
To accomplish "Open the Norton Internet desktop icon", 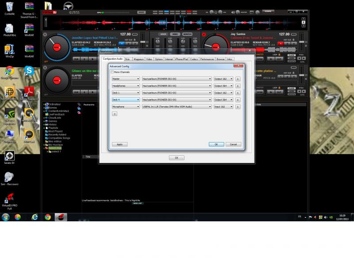I will pyautogui.click(x=9, y=94).
